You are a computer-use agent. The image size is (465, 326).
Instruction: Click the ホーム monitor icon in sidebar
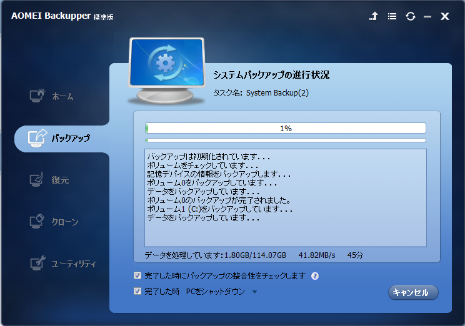37,96
